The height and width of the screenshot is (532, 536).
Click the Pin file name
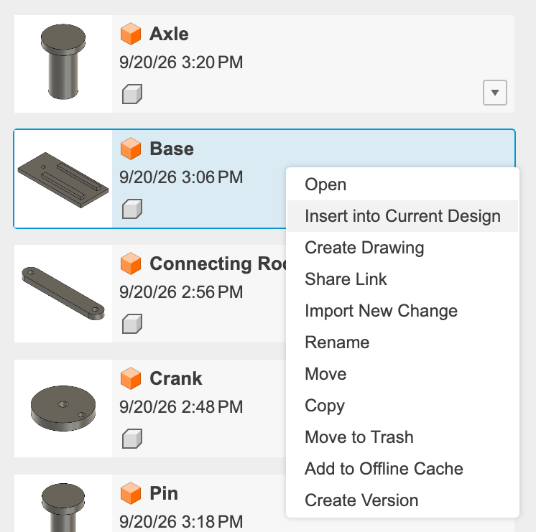pos(164,493)
